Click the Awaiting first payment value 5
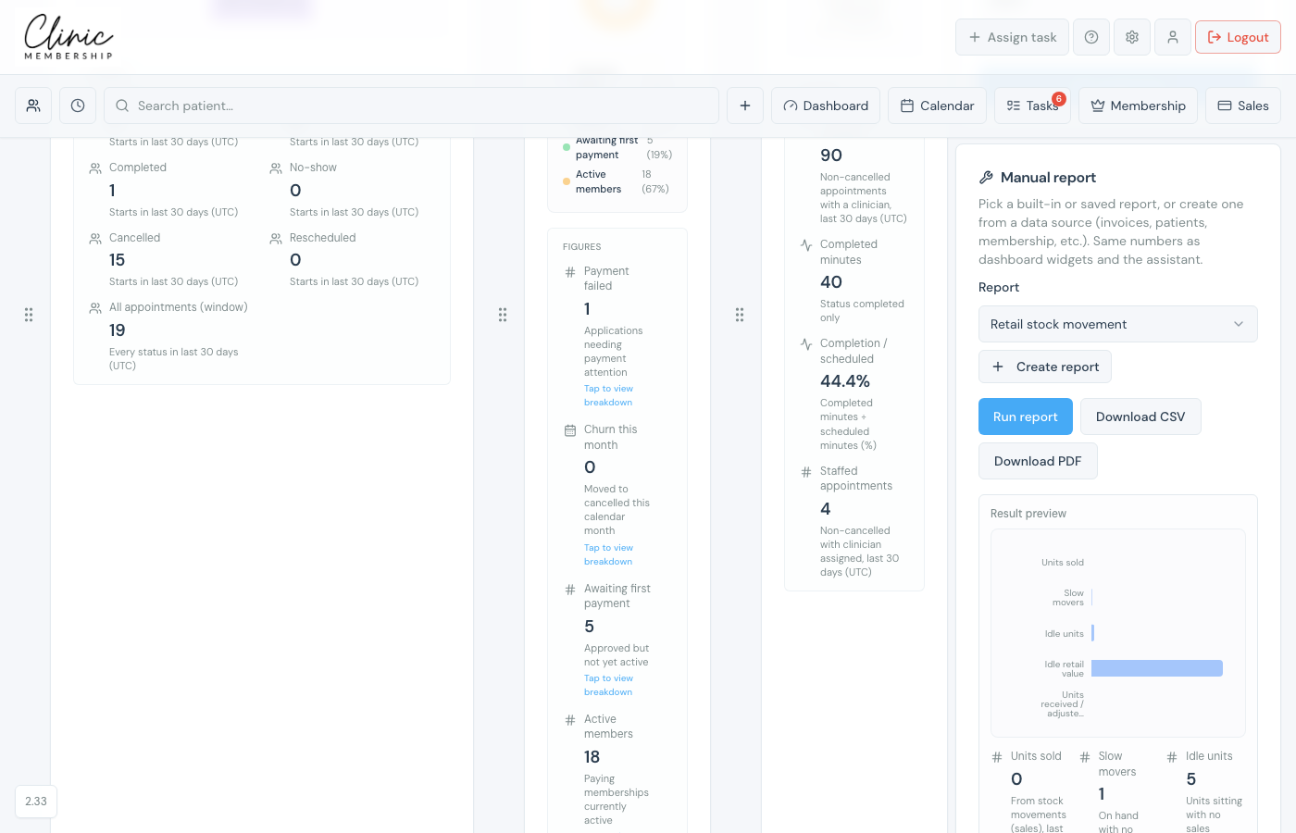This screenshot has height=833, width=1296. click(x=590, y=627)
